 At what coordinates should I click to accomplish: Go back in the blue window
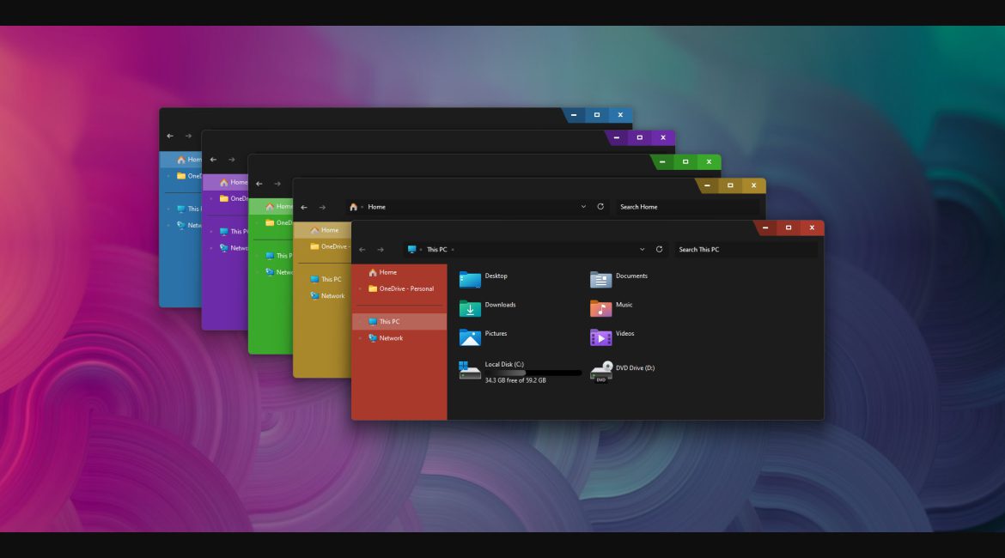coord(170,136)
